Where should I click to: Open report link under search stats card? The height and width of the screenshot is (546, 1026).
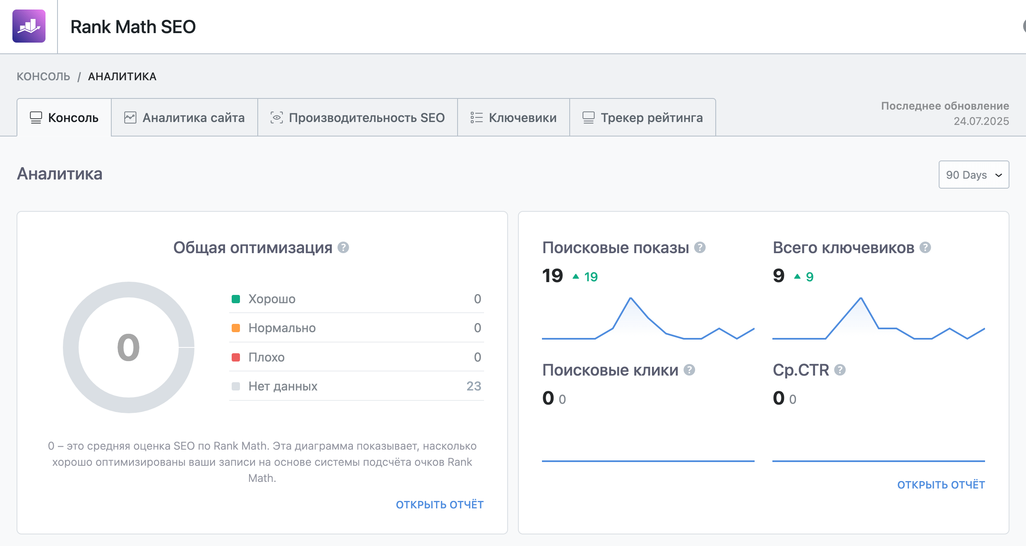(941, 485)
